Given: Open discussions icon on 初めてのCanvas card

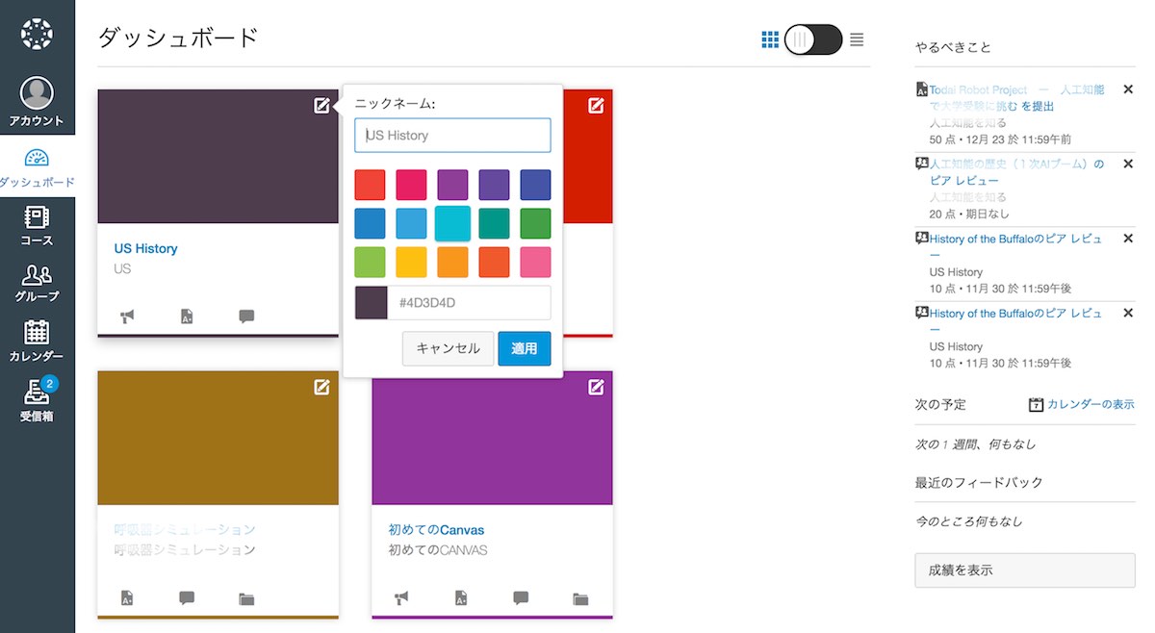Looking at the screenshot, I should 521,598.
